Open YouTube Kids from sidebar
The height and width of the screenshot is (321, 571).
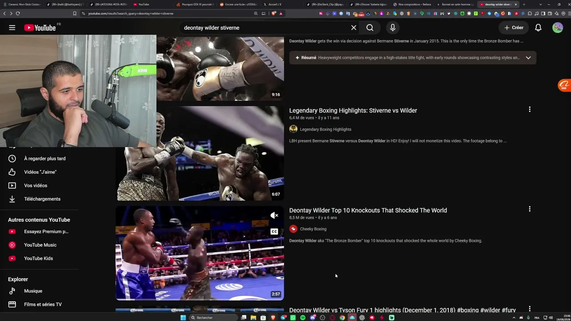[39, 259]
